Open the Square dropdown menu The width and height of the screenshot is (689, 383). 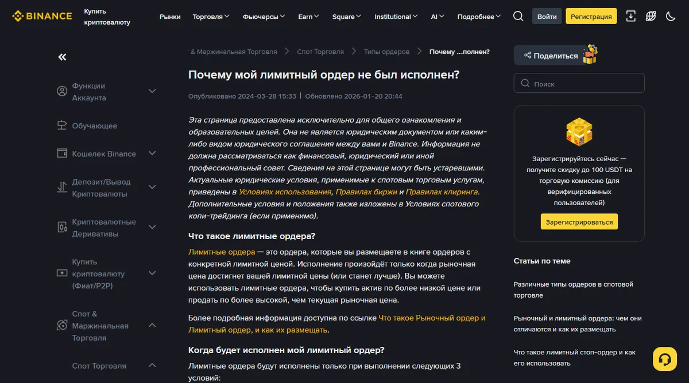pos(346,17)
